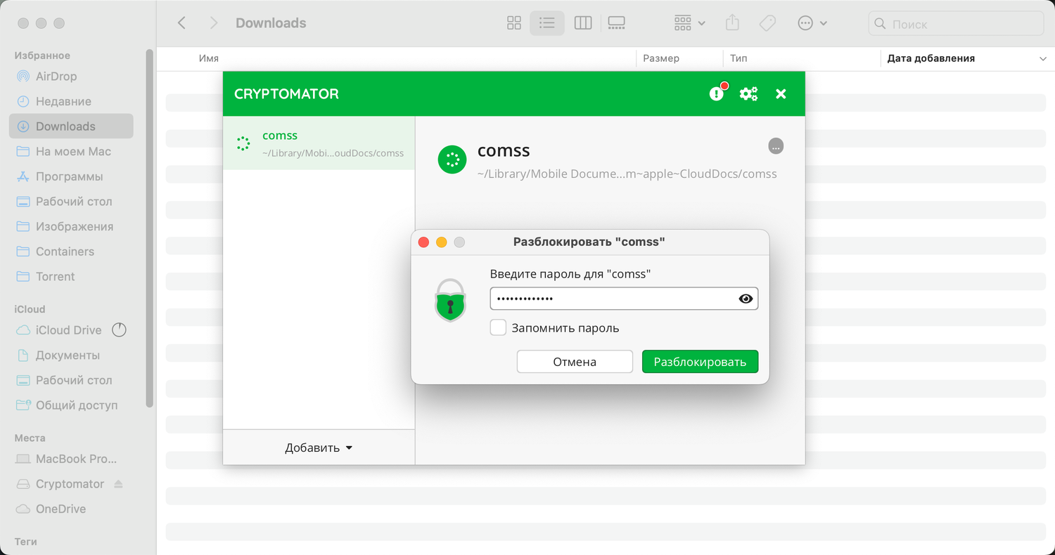Screen dimensions: 1055x555
Task: Select Downloads in the Finder sidebar
Action: pos(71,126)
